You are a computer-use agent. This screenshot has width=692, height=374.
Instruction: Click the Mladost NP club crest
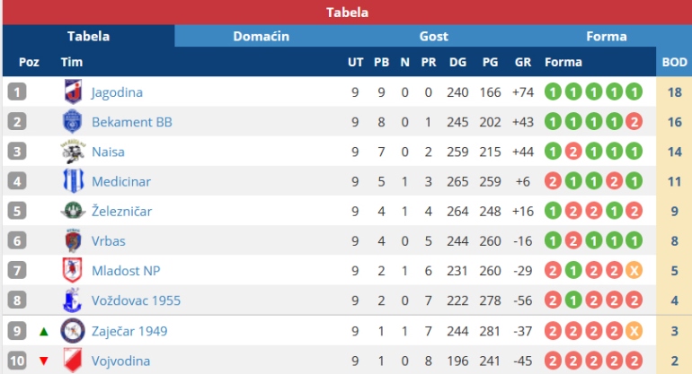tap(72, 270)
